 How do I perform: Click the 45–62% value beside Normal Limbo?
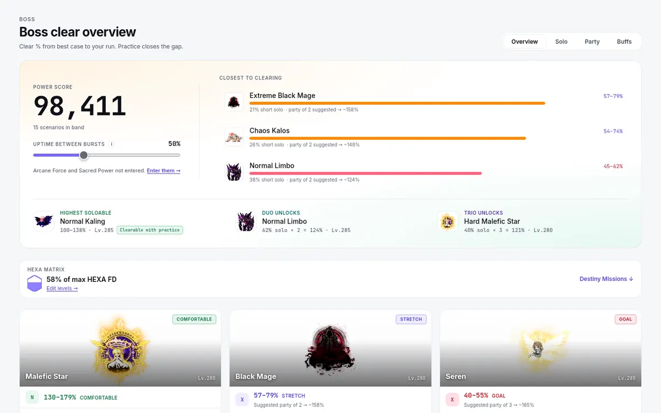tap(613, 166)
